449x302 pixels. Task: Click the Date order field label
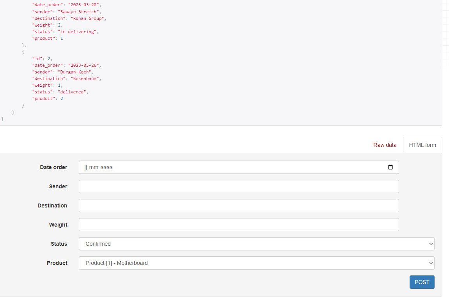53,167
